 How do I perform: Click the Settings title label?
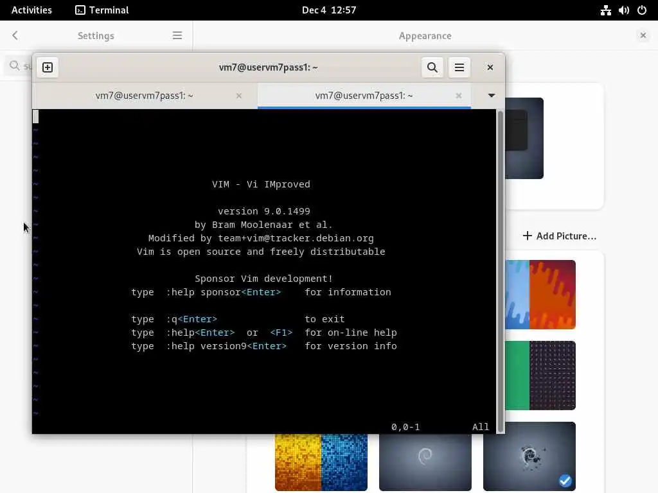pyautogui.click(x=96, y=36)
